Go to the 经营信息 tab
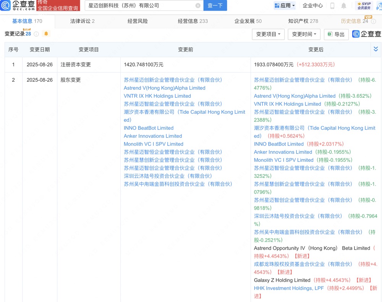The height and width of the screenshot is (302, 382). tap(193, 21)
